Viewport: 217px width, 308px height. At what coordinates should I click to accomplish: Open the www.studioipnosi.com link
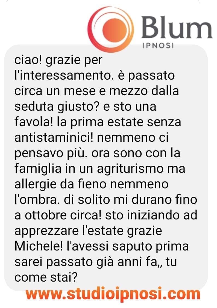tap(113, 294)
